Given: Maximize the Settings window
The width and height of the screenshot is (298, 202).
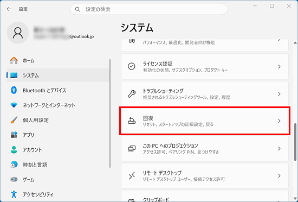Looking at the screenshot, I should click(x=272, y=6).
